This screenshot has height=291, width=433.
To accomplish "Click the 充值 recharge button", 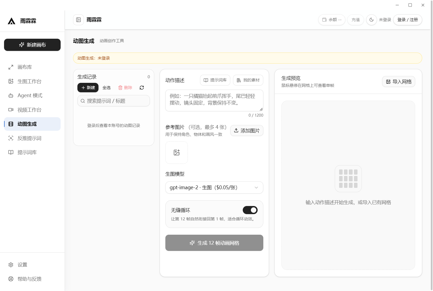I will point(356,20).
